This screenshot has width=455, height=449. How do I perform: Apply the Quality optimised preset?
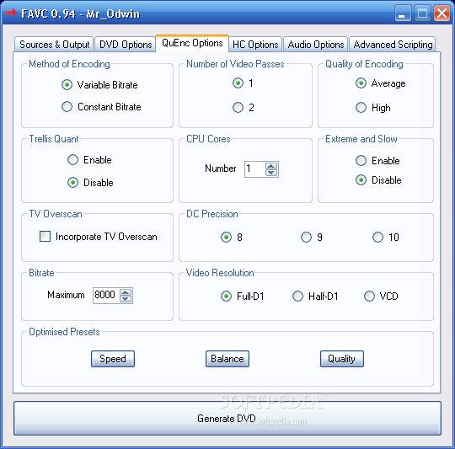[342, 359]
